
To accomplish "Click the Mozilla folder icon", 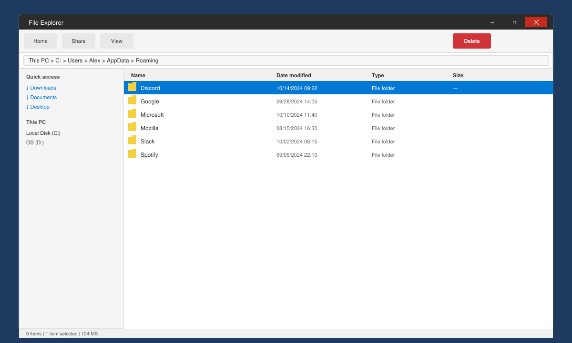I will [132, 127].
